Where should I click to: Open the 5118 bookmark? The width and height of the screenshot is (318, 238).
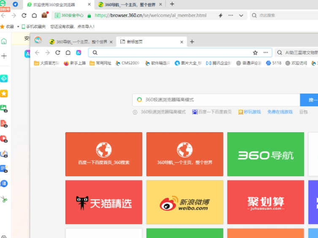coord(274,63)
